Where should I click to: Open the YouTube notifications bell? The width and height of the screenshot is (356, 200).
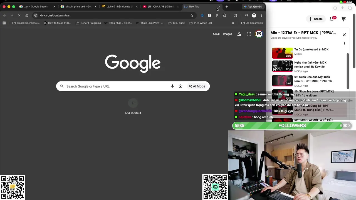pos(332,19)
